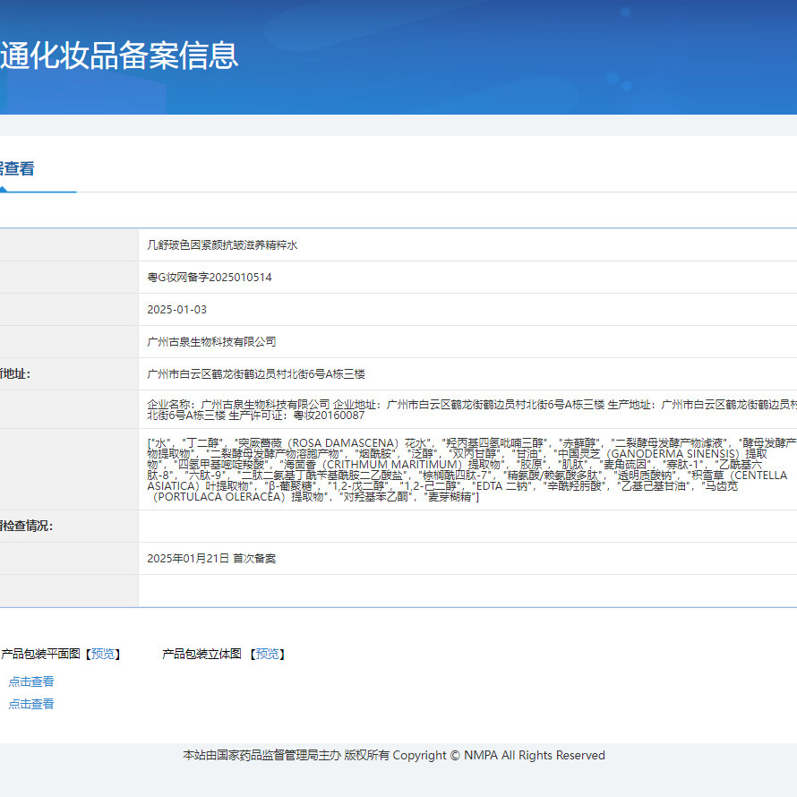This screenshot has height=797, width=797.
Task: Click the NMPA copyright footer text
Action: coord(394,755)
